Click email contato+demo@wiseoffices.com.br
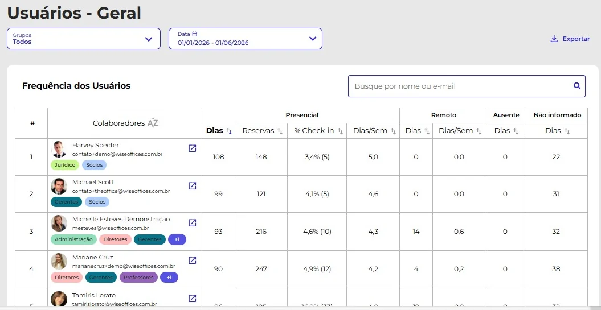This screenshot has width=601, height=310. coord(117,154)
